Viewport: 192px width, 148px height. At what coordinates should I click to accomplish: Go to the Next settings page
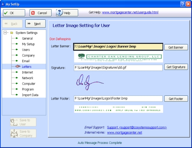click(x=35, y=23)
